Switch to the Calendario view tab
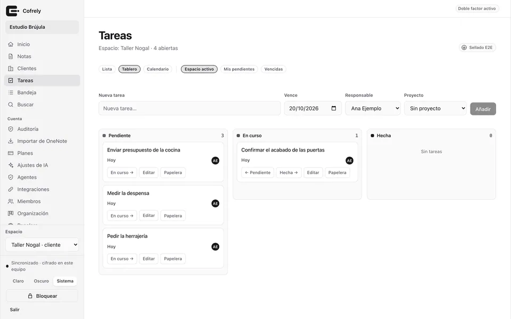Viewport: 511px width, 319px height. pos(158,69)
